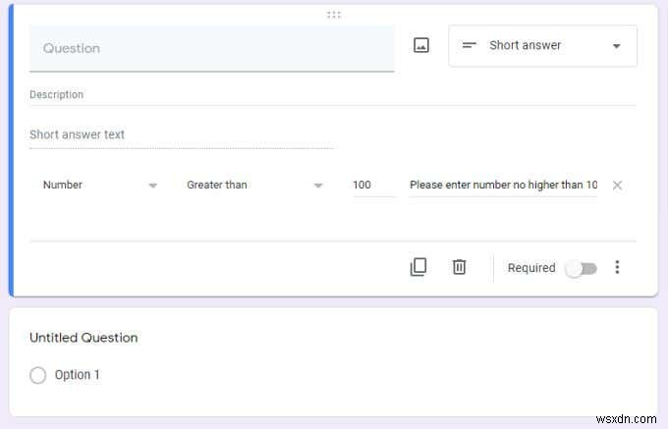Select the Option 1 radio button
Image resolution: width=668 pixels, height=429 pixels.
pyautogui.click(x=38, y=375)
